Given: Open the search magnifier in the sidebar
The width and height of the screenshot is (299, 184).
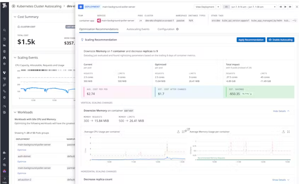Looking at the screenshot, I should [x=4, y=30].
